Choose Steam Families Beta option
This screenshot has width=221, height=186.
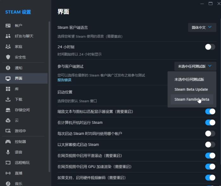(192, 99)
